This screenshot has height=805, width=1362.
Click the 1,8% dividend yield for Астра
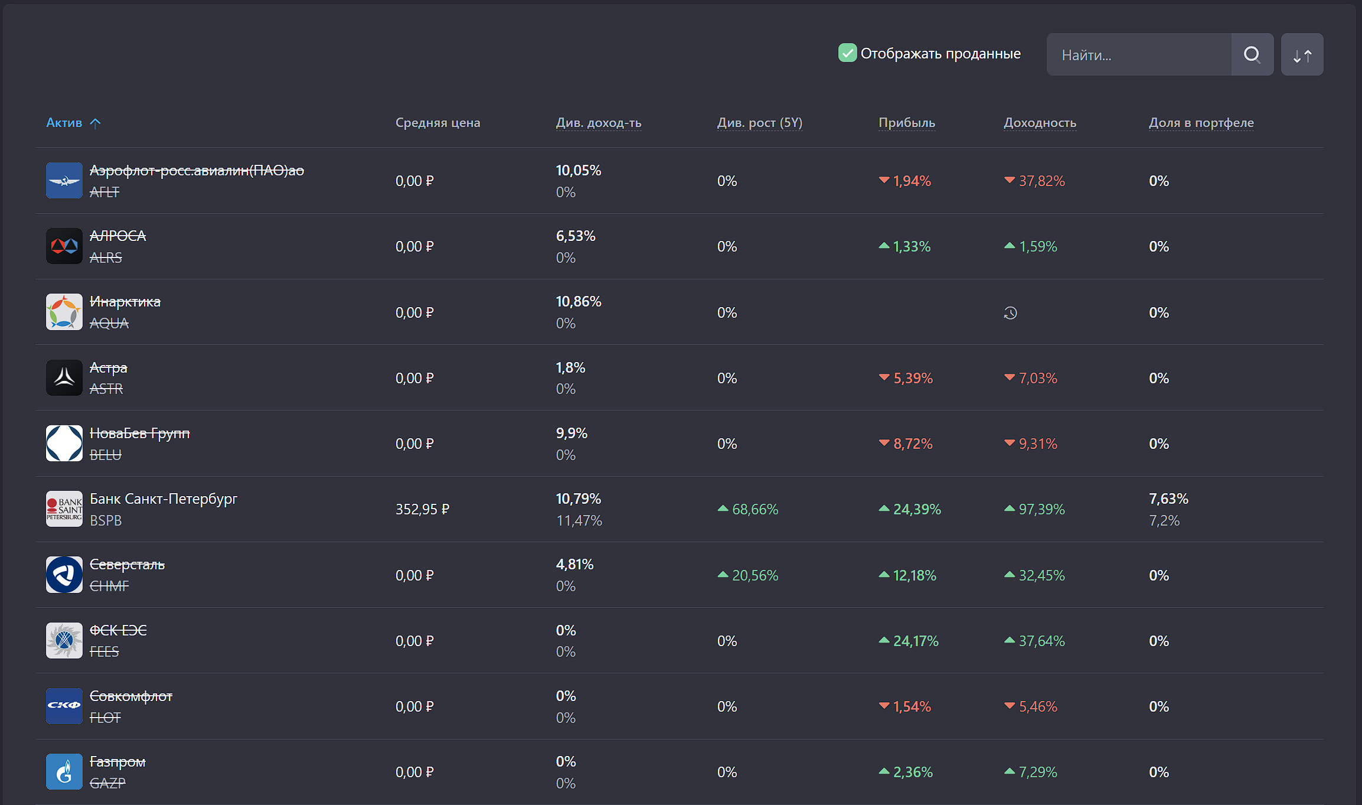point(571,367)
